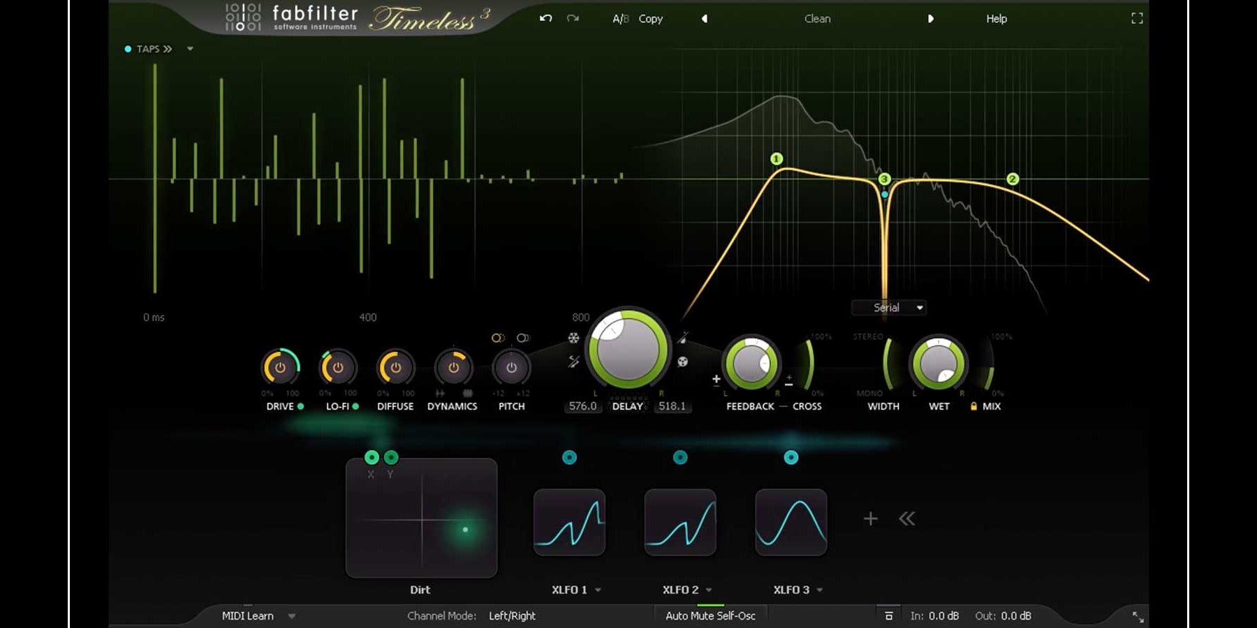The image size is (1257, 628).
Task: Click the A/B Copy button
Action: (x=650, y=19)
